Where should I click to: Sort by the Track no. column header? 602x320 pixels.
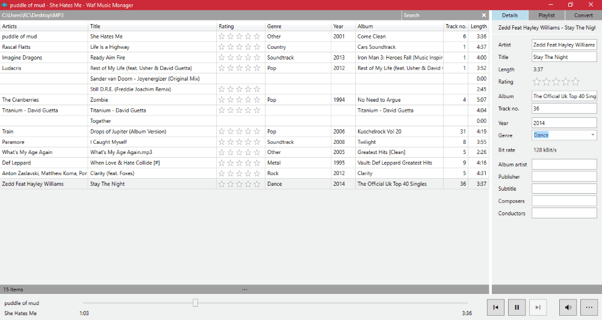(456, 26)
